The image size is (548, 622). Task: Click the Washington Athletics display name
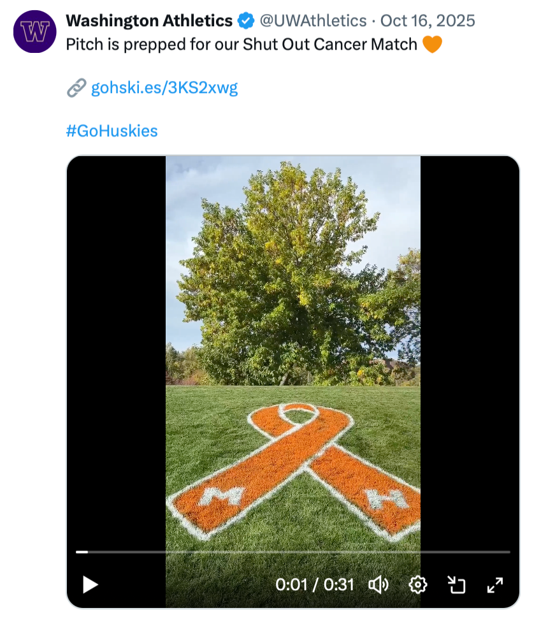tap(149, 21)
